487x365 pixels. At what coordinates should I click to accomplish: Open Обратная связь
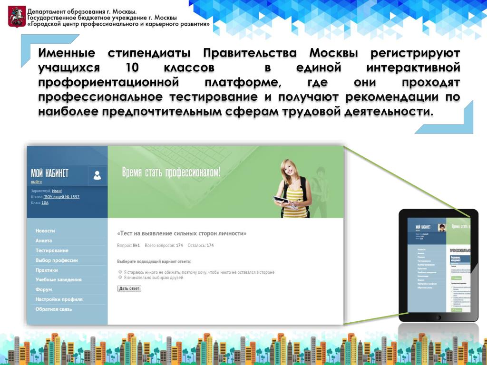(x=54, y=309)
